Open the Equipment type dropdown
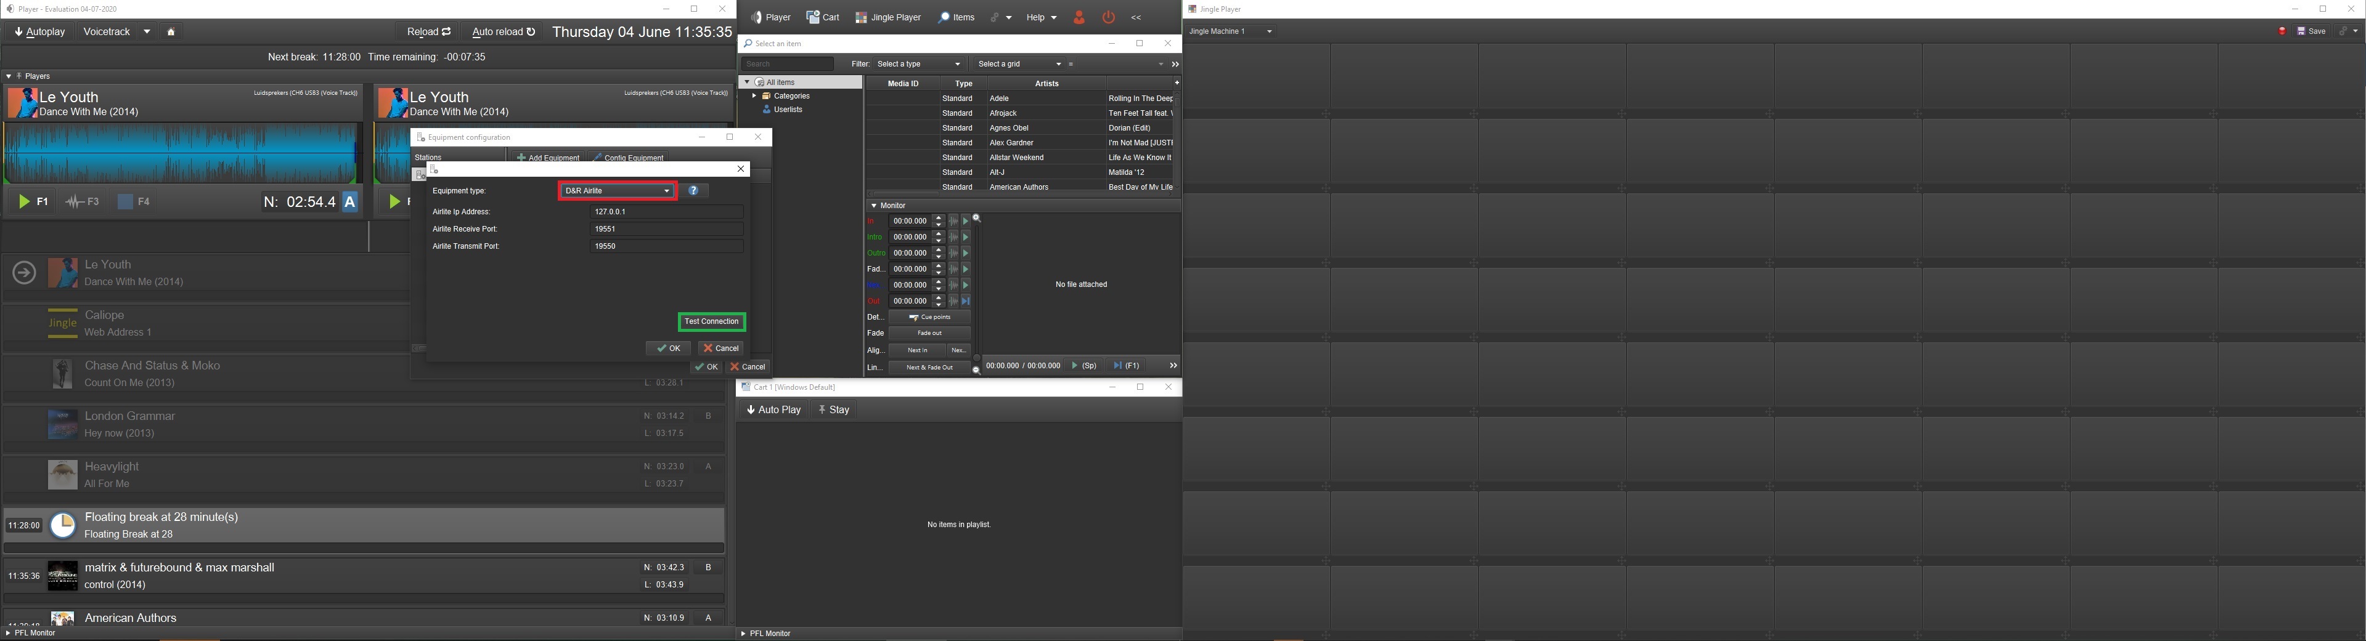Image resolution: width=2366 pixels, height=641 pixels. [617, 191]
